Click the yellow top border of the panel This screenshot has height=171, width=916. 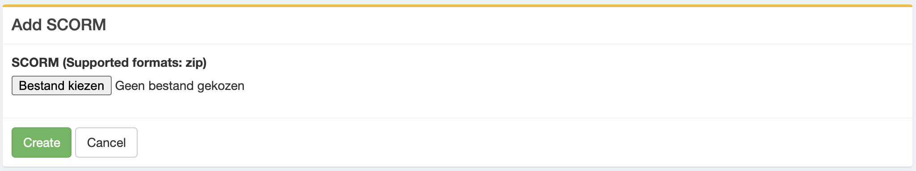click(458, 6)
